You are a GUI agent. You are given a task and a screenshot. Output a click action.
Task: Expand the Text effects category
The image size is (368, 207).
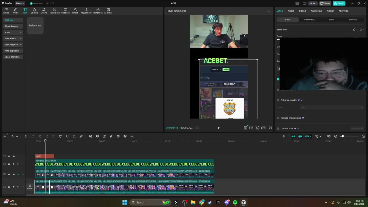[x=21, y=39]
